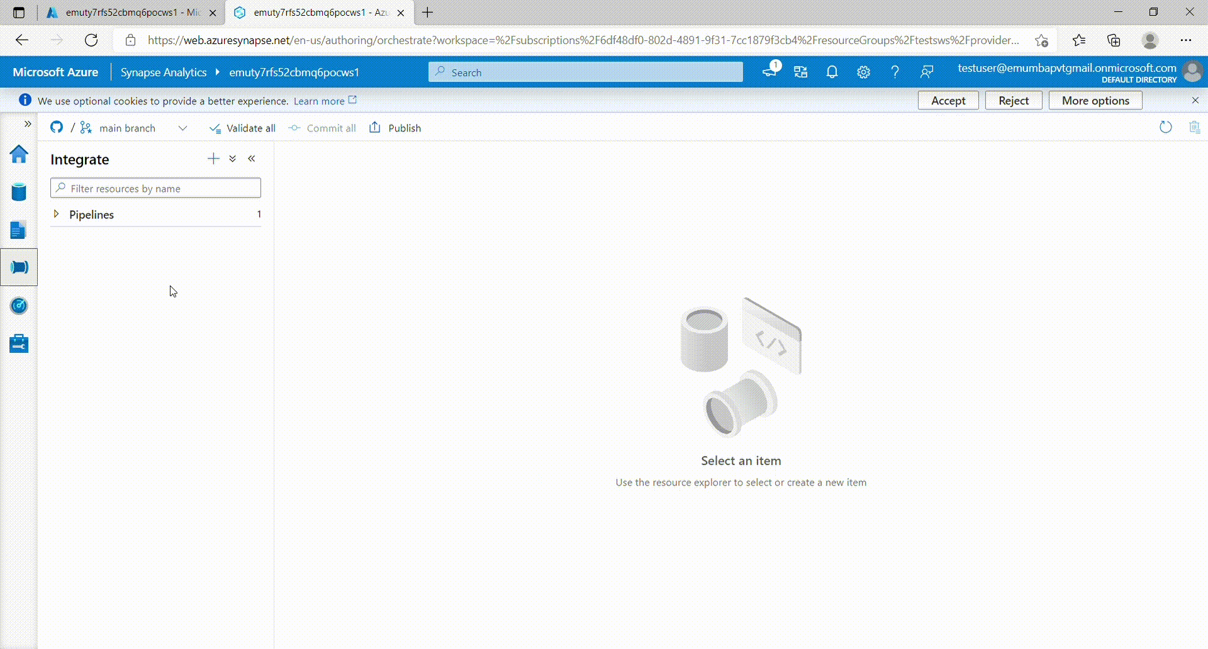Expand the Pipelines tree node
Viewport: 1208px width, 649px height.
56,214
